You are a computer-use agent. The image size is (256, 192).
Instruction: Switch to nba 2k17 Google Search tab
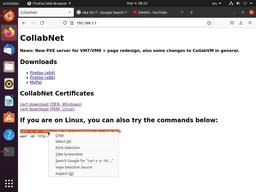(x=102, y=12)
